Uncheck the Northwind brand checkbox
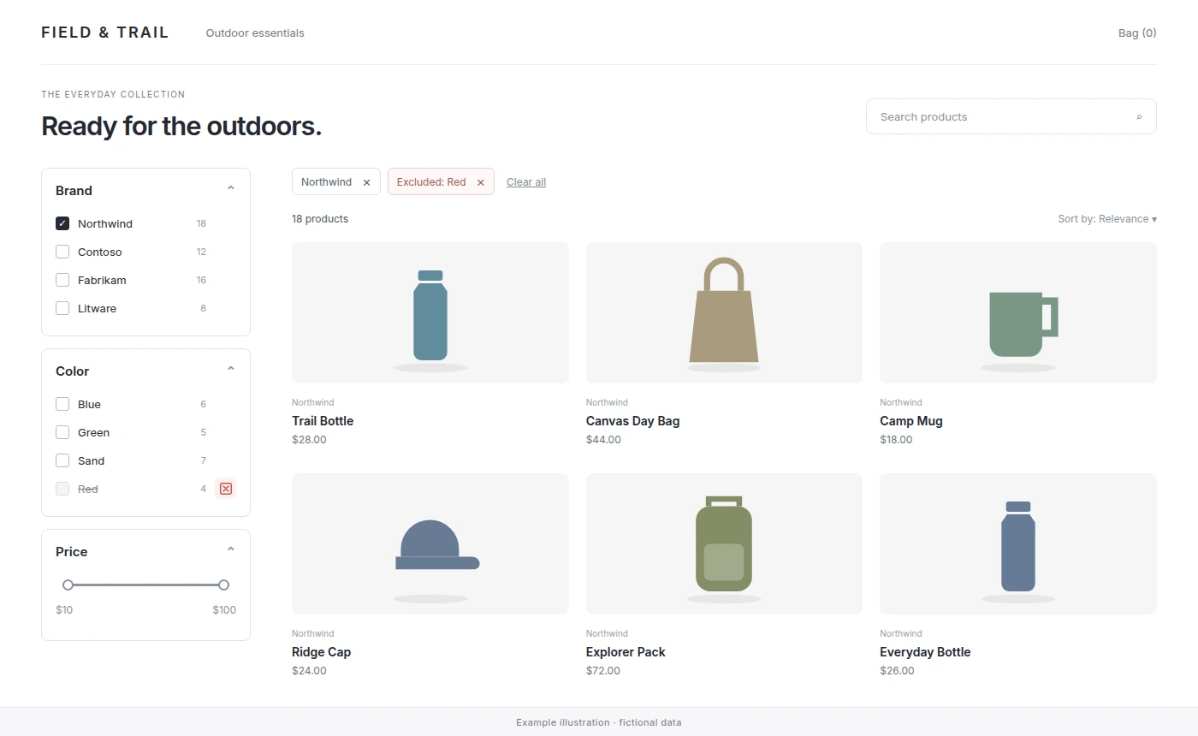 click(62, 223)
